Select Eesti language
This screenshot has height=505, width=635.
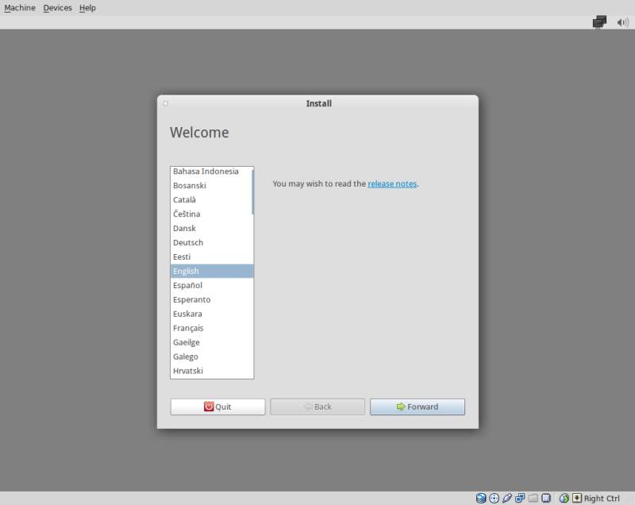tap(212, 256)
